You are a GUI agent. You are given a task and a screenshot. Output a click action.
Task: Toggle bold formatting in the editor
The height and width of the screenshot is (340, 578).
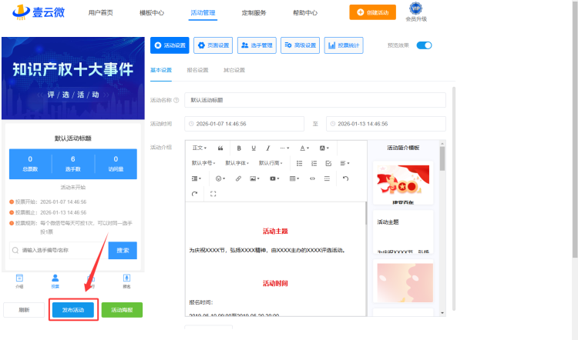click(x=239, y=148)
